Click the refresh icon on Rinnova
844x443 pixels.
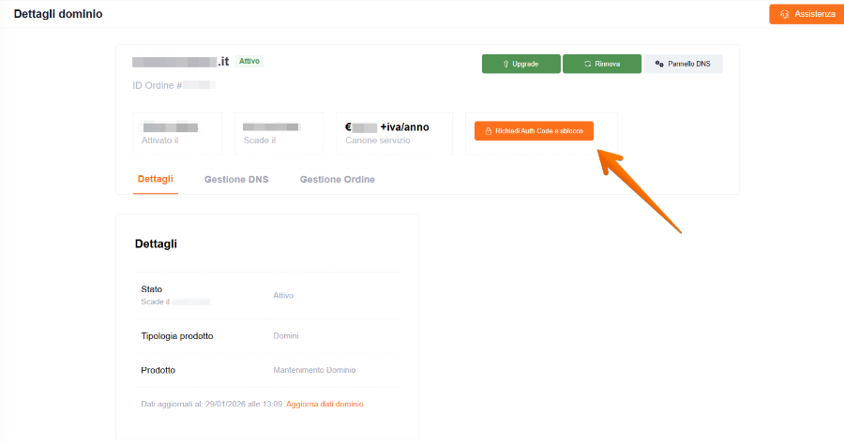click(587, 64)
